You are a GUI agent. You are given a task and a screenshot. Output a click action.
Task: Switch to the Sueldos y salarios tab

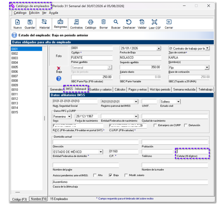pyautogui.click(x=100, y=89)
